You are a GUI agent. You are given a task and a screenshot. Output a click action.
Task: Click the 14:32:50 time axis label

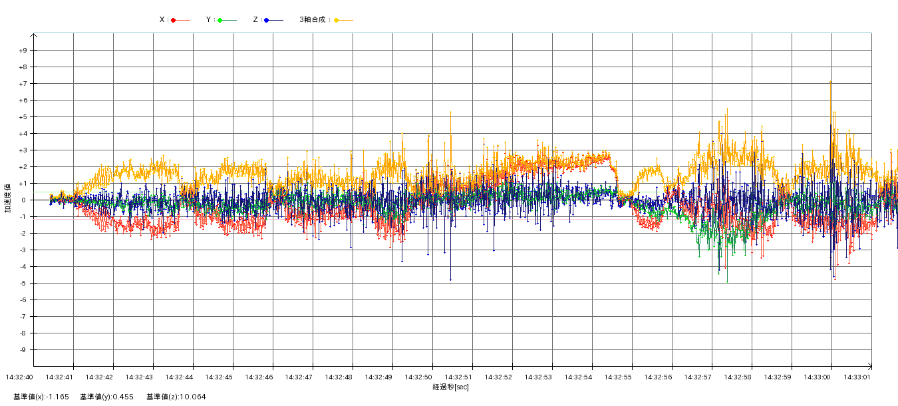(x=418, y=377)
